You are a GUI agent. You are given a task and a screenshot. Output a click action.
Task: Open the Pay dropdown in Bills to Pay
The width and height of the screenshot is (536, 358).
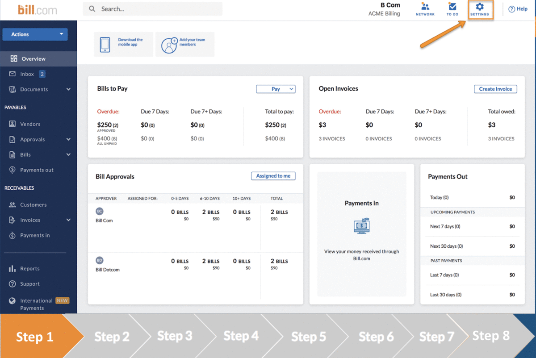point(276,89)
